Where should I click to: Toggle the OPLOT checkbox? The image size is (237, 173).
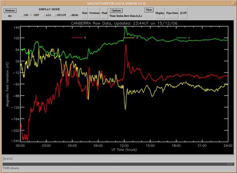[54, 15]
